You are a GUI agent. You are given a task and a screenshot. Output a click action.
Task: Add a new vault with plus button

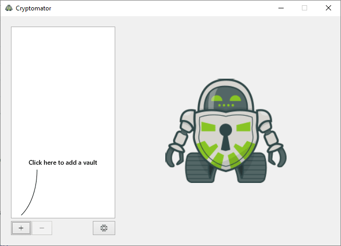click(x=21, y=228)
